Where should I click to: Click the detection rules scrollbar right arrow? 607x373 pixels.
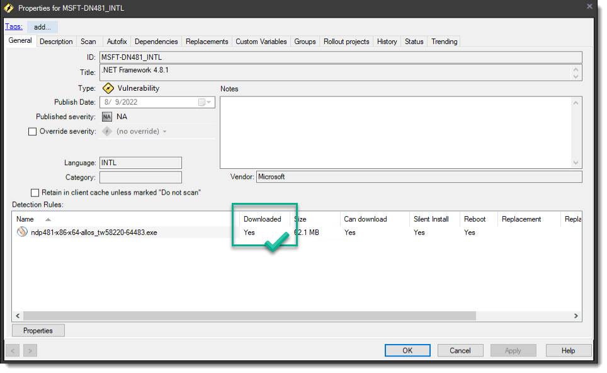(576, 316)
